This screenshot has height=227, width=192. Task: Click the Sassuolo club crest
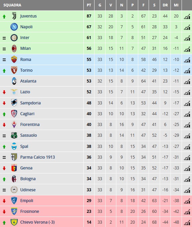click(14, 135)
